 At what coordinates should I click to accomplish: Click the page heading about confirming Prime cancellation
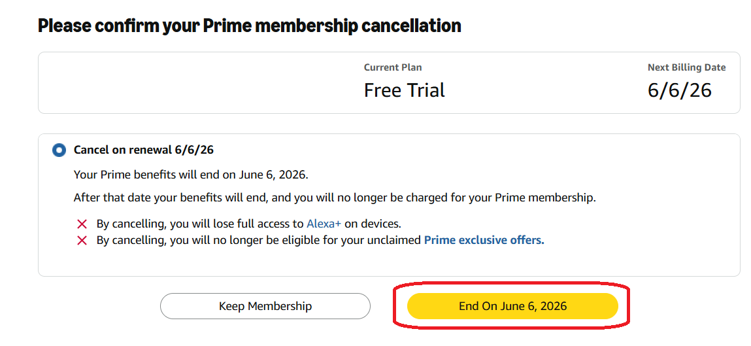click(250, 25)
